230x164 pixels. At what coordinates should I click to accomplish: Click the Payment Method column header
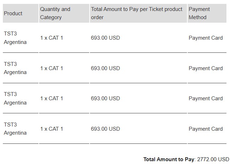point(199,13)
